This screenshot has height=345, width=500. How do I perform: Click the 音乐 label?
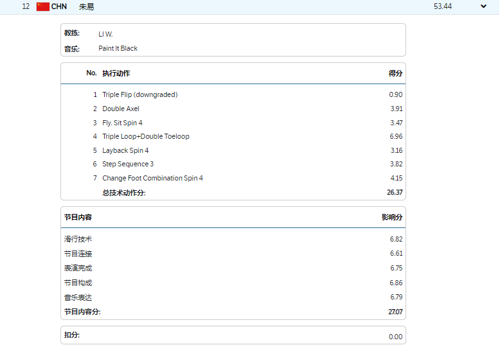72,49
